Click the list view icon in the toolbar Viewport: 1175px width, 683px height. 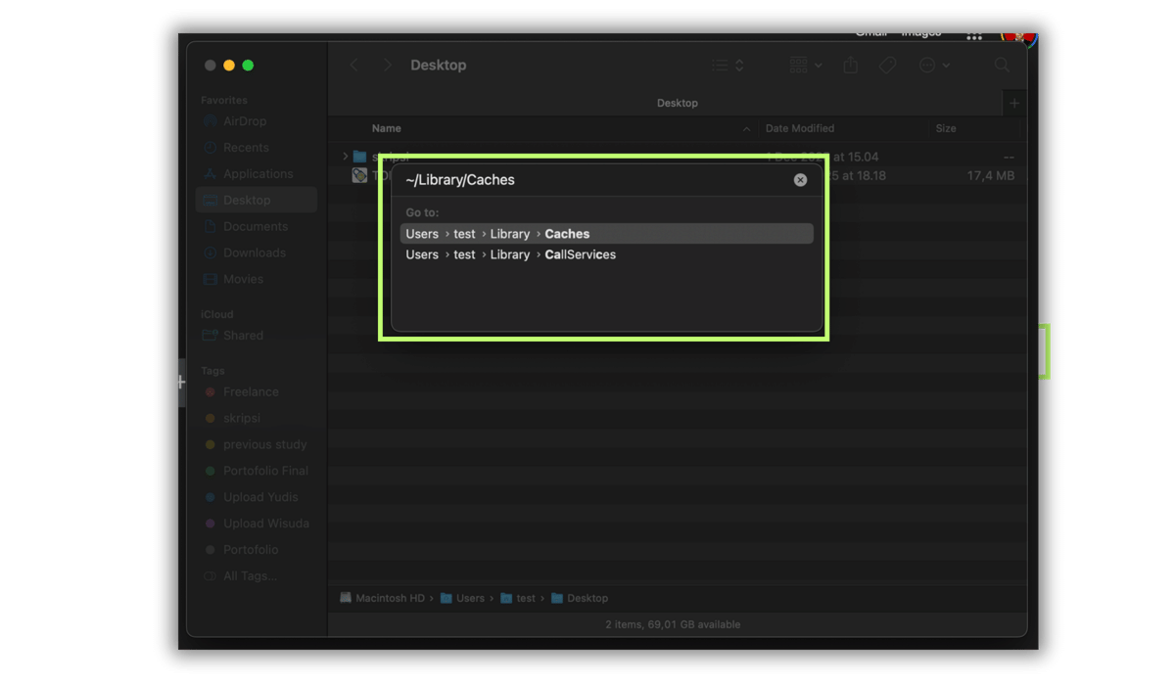coord(722,65)
